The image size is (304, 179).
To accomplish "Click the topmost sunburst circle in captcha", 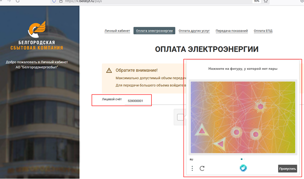I will point(260,106).
